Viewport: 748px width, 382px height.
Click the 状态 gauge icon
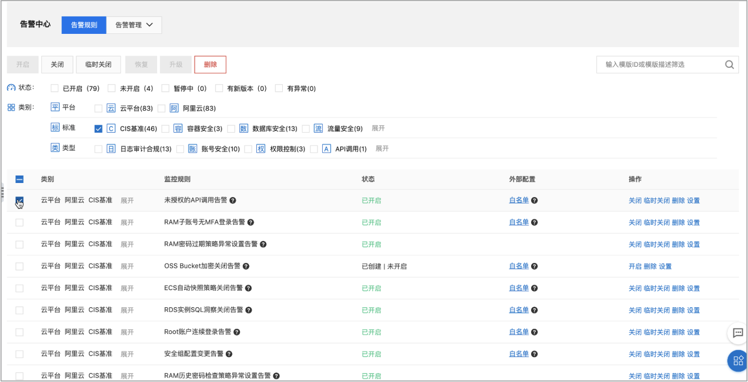(x=11, y=88)
